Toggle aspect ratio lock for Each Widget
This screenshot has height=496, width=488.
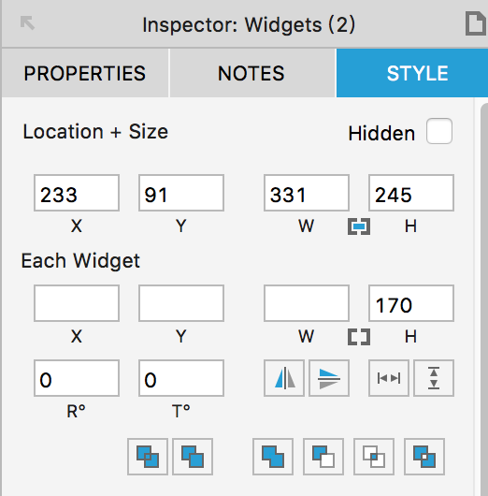[x=359, y=337]
